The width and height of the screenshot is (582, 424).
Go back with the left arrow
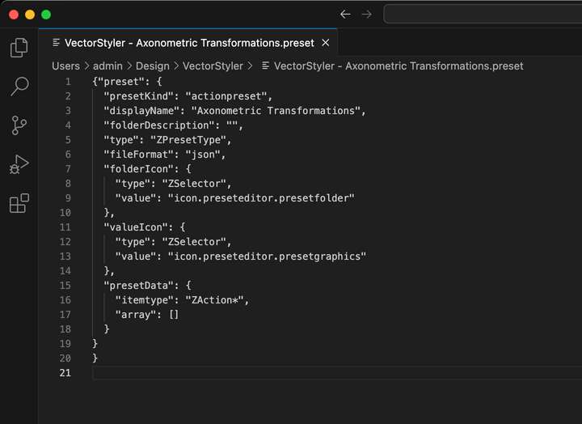tap(345, 15)
